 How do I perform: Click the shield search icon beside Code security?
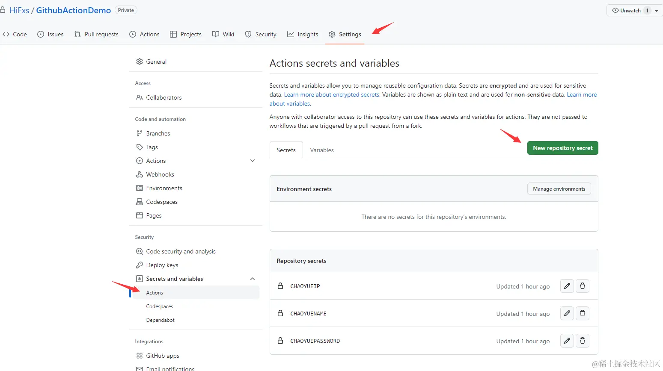(140, 251)
